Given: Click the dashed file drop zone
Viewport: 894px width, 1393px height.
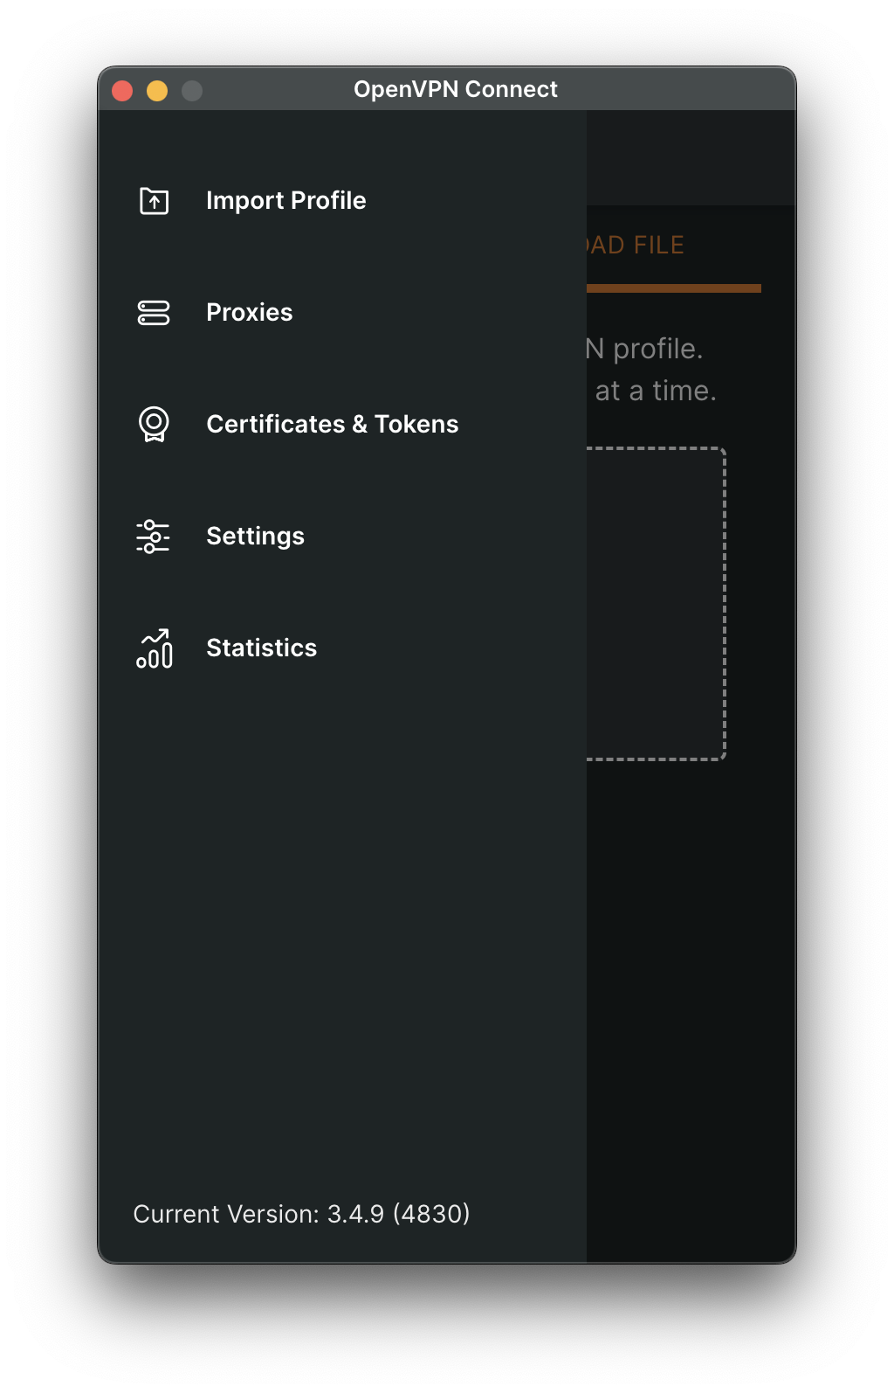Looking at the screenshot, I should (x=655, y=603).
